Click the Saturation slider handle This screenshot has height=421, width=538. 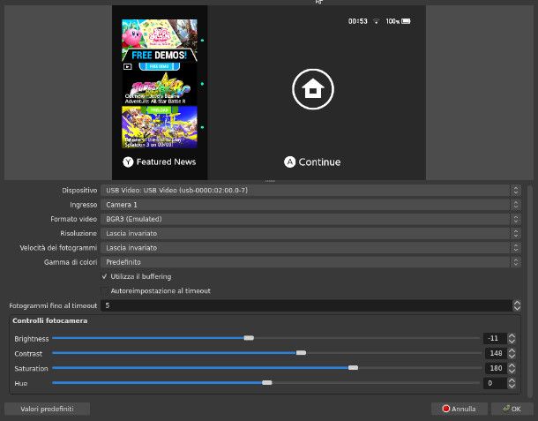353,368
